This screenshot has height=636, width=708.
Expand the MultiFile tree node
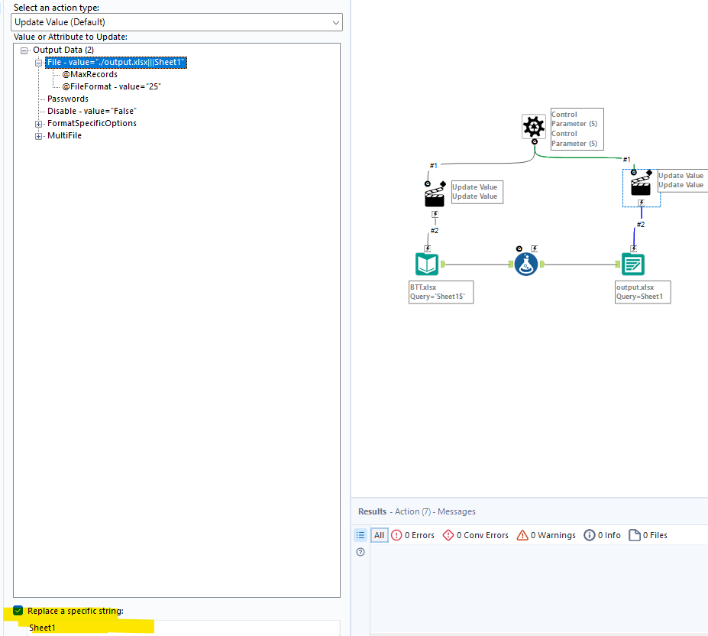(39, 136)
